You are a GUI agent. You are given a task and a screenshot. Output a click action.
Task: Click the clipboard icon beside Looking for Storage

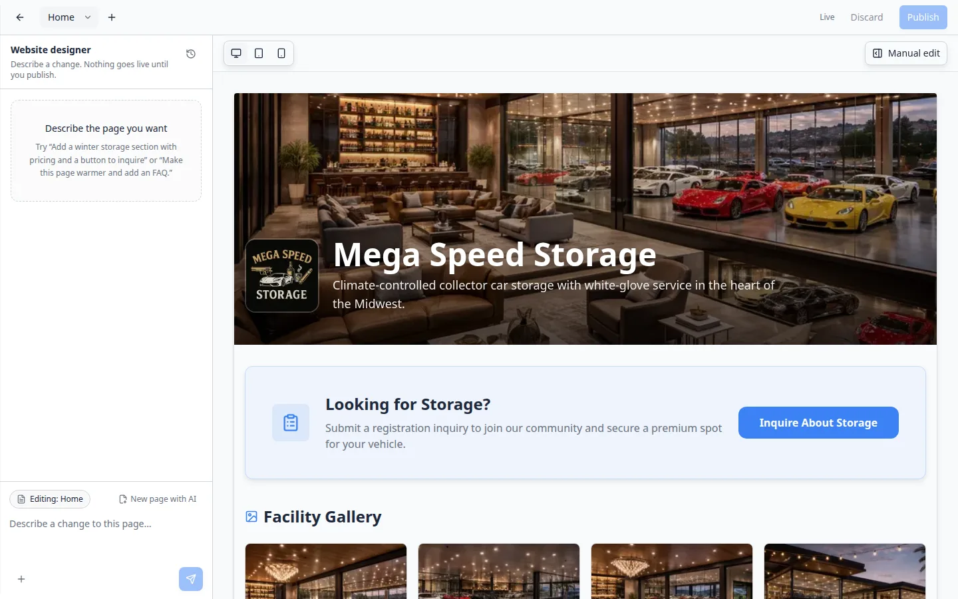[x=291, y=423]
